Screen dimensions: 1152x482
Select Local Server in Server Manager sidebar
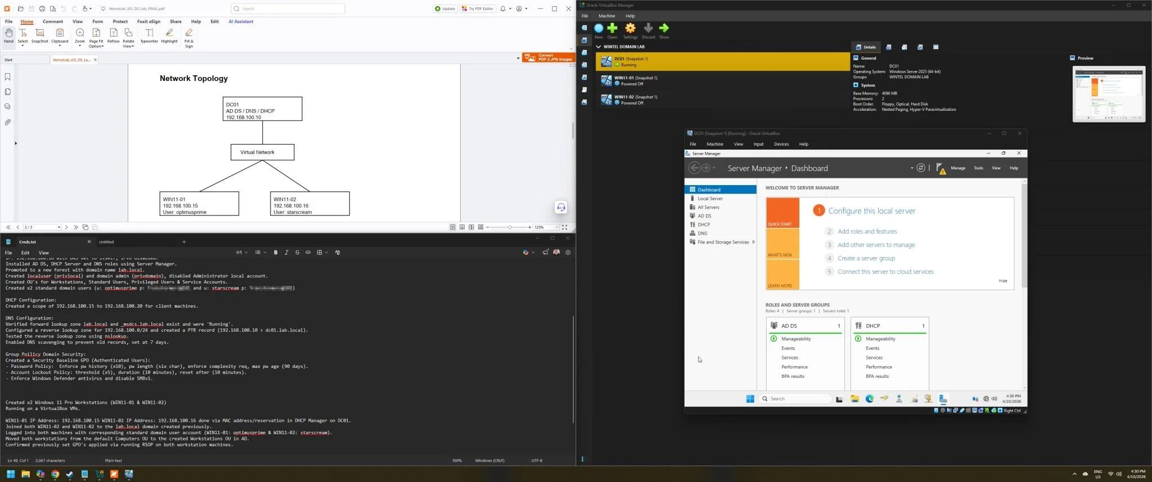click(710, 199)
